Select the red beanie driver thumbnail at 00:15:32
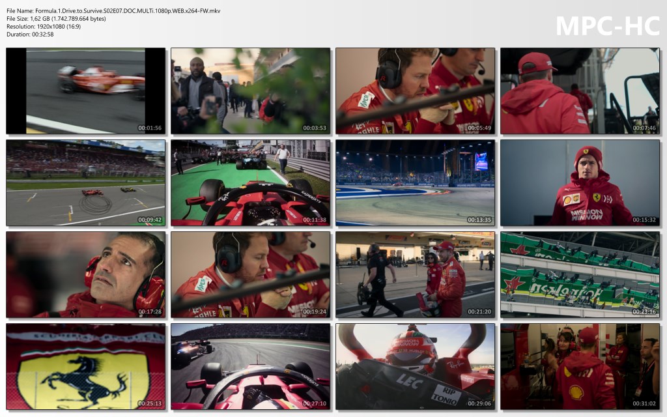This screenshot has width=667, height=417. pyautogui.click(x=580, y=182)
